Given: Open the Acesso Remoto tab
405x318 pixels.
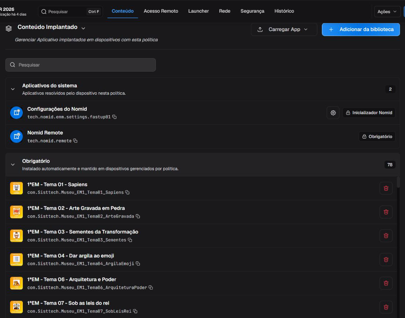Looking at the screenshot, I should click(161, 11).
